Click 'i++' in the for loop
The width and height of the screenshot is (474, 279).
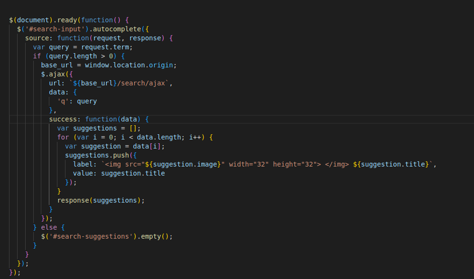[x=195, y=137]
